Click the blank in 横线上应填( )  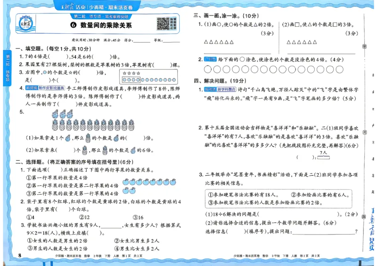point(94,233)
